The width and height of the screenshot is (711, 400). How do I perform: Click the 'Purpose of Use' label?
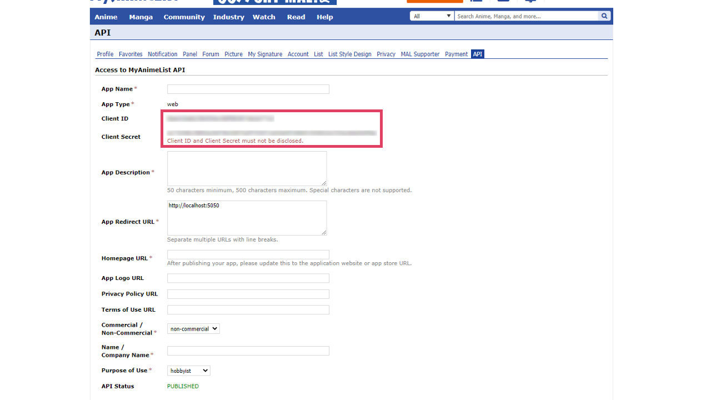[x=124, y=371]
